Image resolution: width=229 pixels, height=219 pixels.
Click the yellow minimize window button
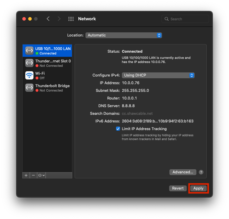coord(30,19)
